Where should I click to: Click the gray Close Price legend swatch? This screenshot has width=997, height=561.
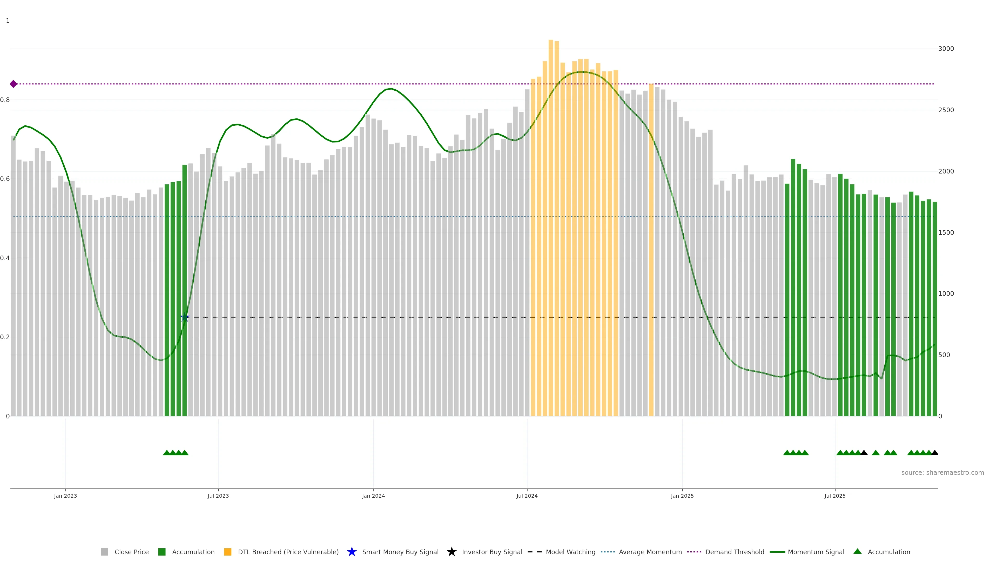pyautogui.click(x=104, y=552)
